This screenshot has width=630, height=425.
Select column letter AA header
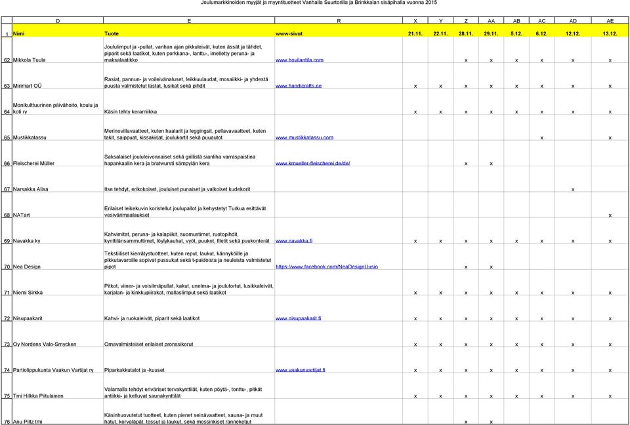coord(492,21)
